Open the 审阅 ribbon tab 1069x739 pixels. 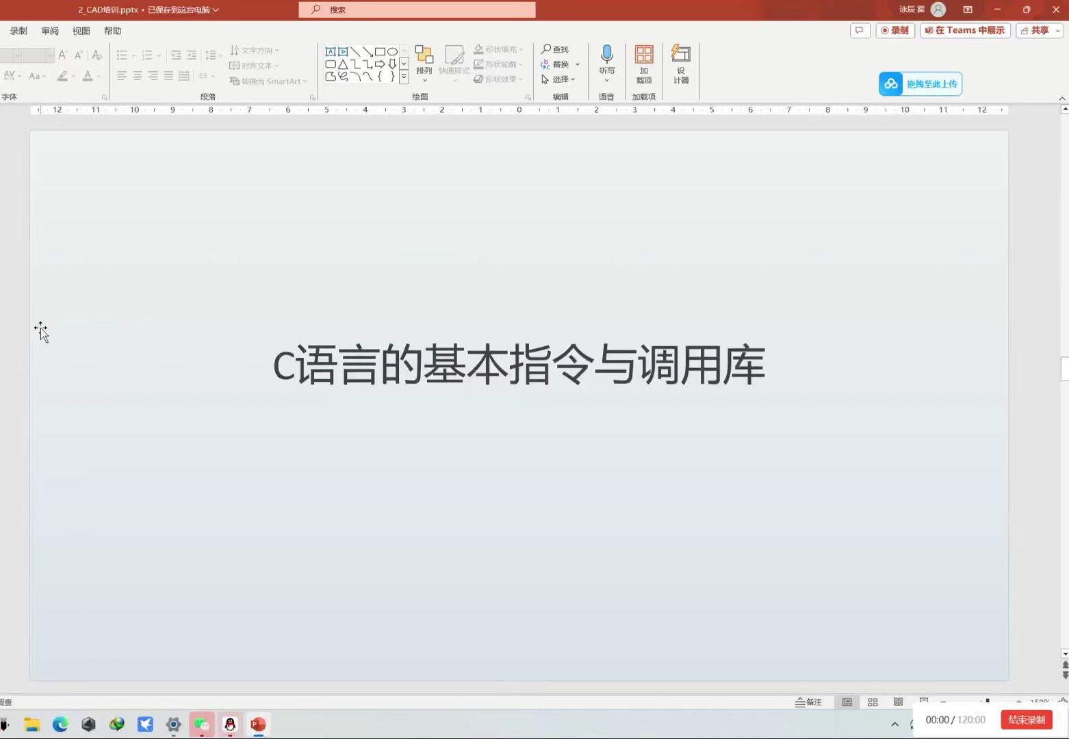click(x=49, y=30)
